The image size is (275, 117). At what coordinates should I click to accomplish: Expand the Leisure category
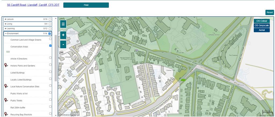pos(5,19)
